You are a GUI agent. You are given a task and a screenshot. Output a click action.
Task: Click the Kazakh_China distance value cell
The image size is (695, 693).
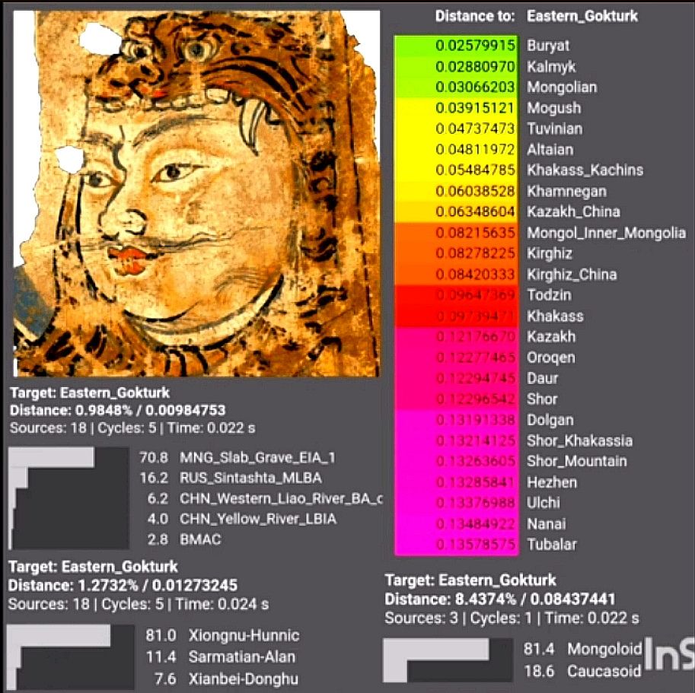(456, 211)
